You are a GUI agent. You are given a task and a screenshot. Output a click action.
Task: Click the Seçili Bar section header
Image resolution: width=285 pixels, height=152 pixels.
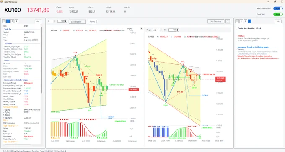8,29
